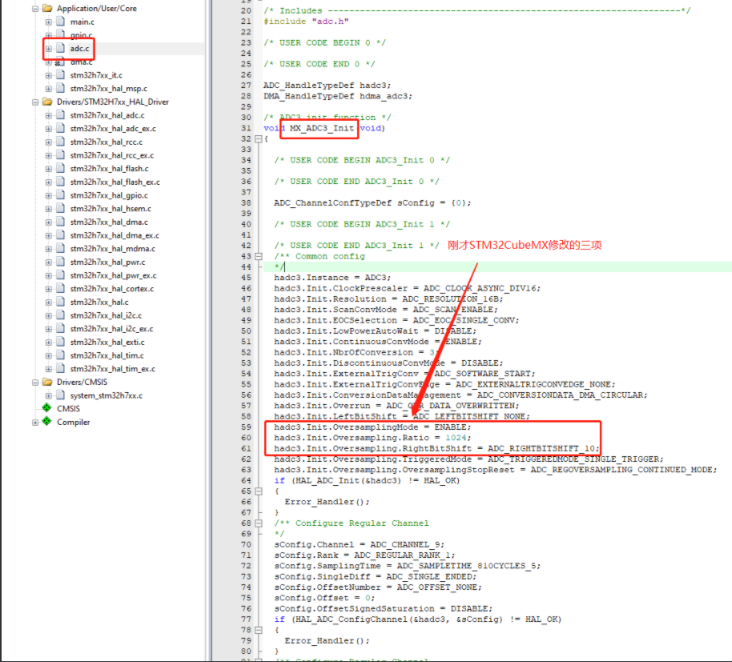This screenshot has height=662, width=732.
Task: Click the CMSIS green component diamond icon
Action: (x=46, y=408)
